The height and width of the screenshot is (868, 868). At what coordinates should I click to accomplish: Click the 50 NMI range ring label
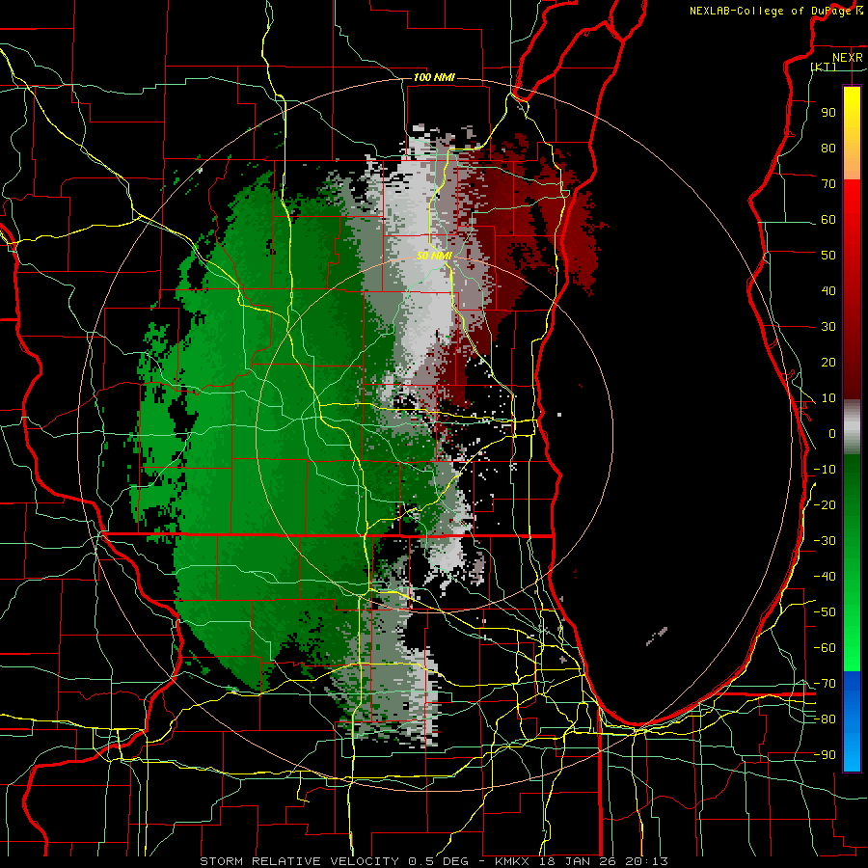434,256
